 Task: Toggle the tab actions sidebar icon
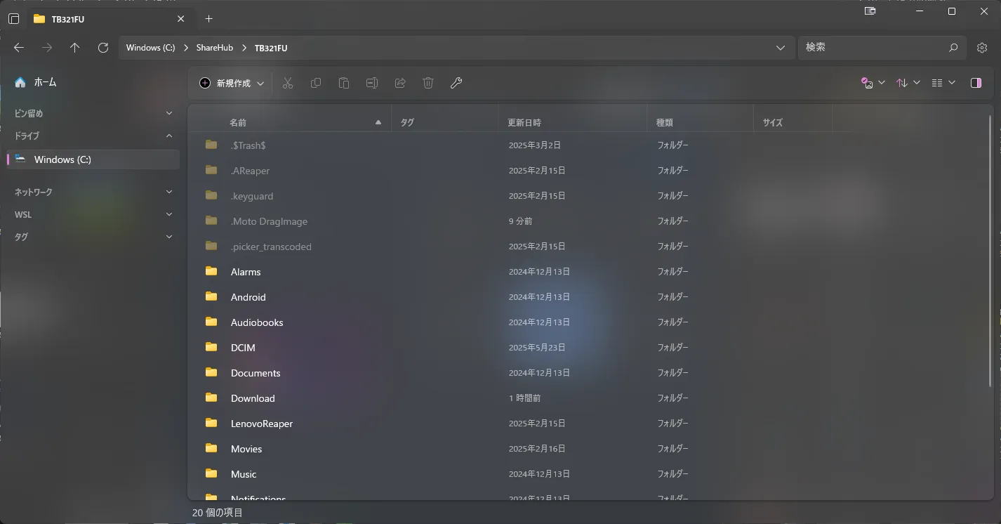13,19
